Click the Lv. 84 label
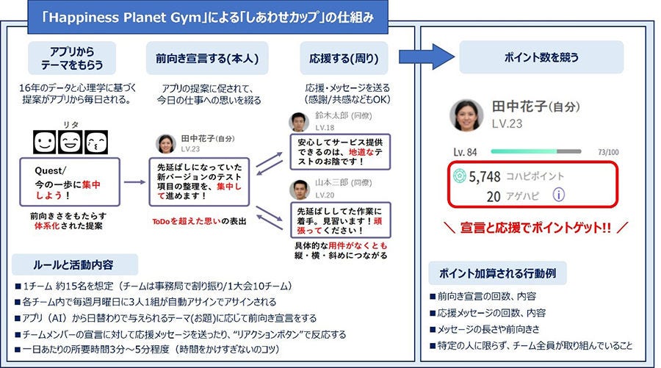 coord(465,152)
